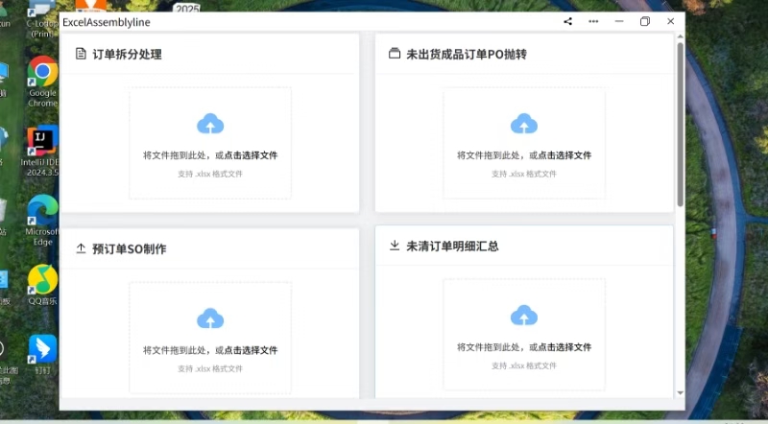Minimize the ExcelAssemblyline window
This screenshot has height=424, width=768.
click(619, 21)
